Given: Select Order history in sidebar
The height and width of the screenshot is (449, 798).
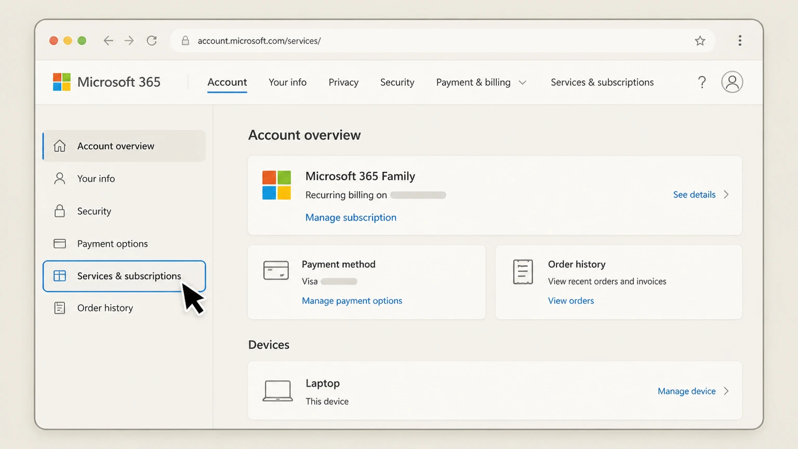Looking at the screenshot, I should coord(124,308).
